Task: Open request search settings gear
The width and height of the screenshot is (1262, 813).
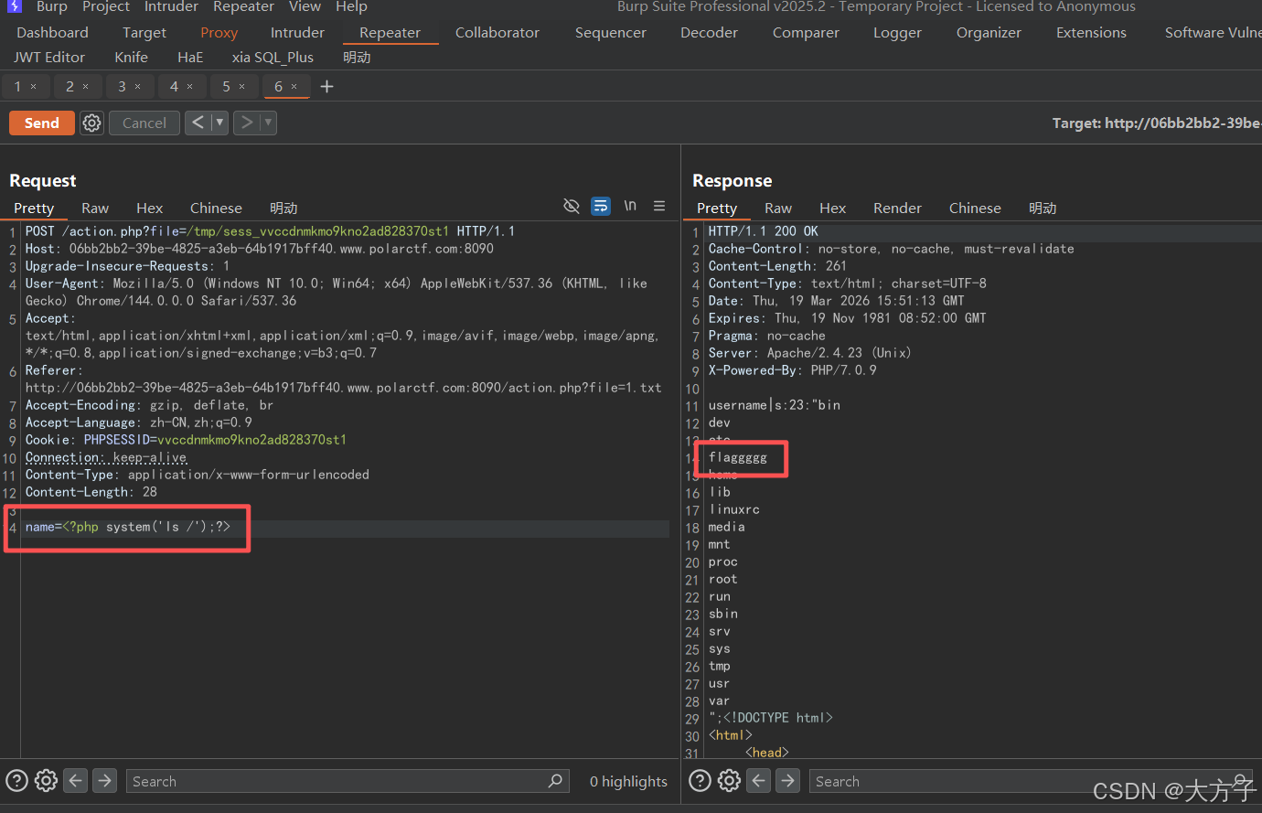Action: click(x=46, y=780)
